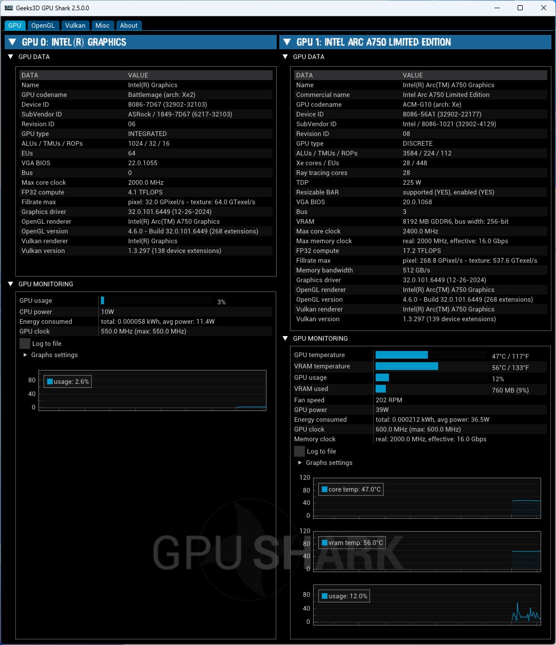This screenshot has width=556, height=645.
Task: Select the GPU codename row showing Battlemage
Action: 146,95
